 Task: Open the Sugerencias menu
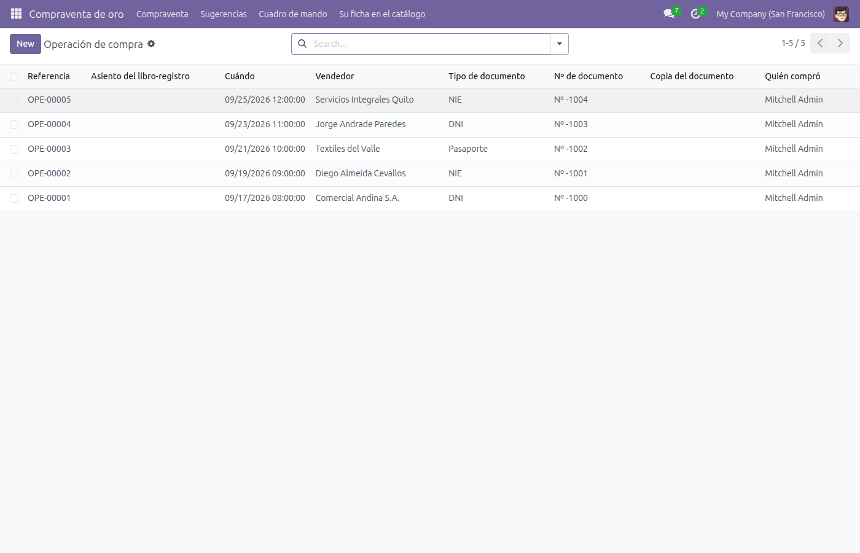[x=224, y=14]
